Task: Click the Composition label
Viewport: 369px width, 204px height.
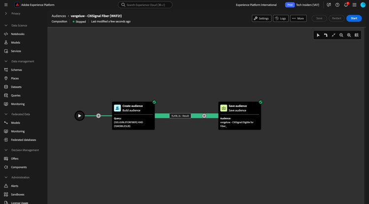Action: click(60, 22)
